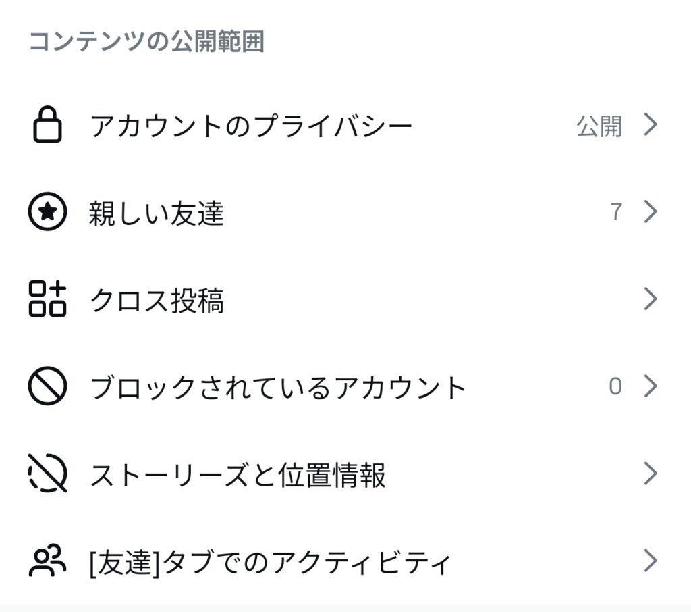This screenshot has height=612, width=691.
Task: Click the 公開 privacy status value
Action: (x=599, y=126)
